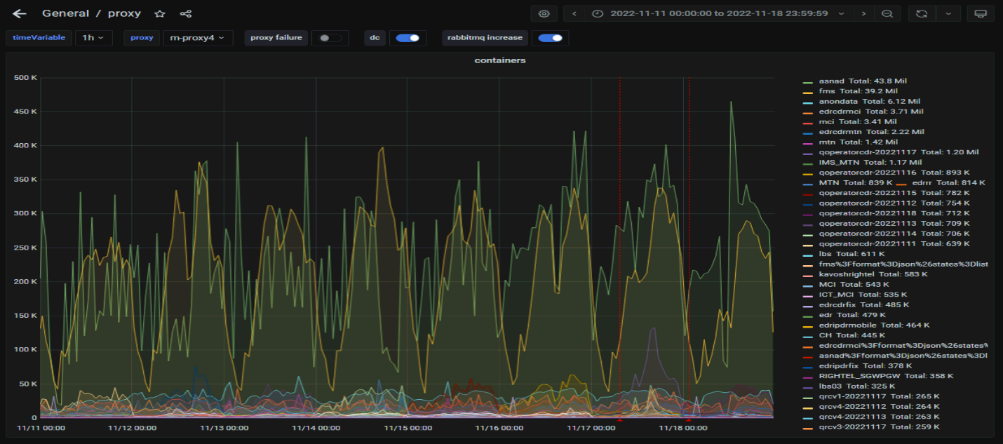Shift time range forward with right arrow
1003x444 pixels.
[863, 14]
